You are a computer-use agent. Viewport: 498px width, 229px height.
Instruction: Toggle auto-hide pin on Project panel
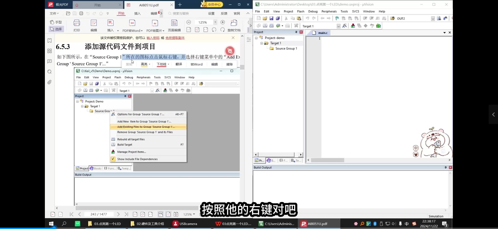[x=296, y=32]
